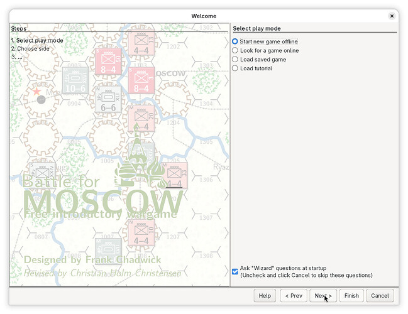Click the Finish button

[351, 296]
